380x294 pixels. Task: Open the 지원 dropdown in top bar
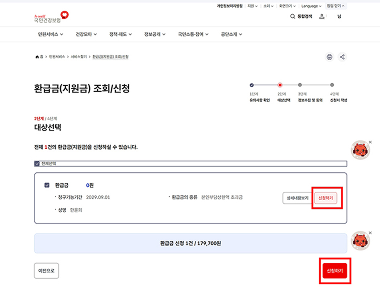[252, 6]
